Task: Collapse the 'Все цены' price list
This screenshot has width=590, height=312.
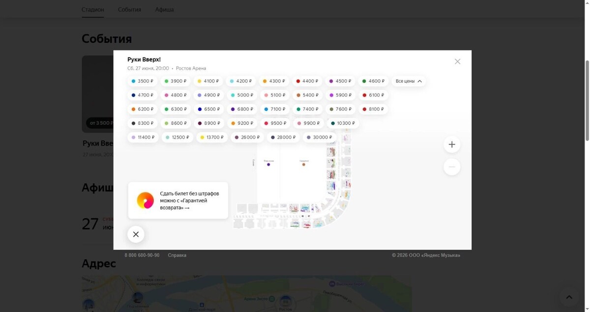Action: [x=409, y=81]
